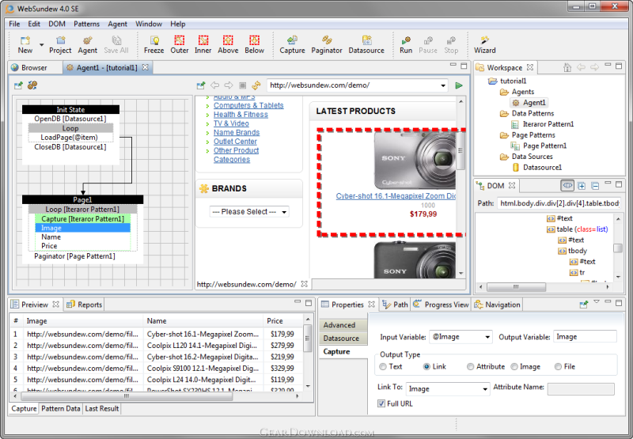Viewport: 633px width, 439px height.
Task: Click Workspace home icon
Action: tap(567, 67)
